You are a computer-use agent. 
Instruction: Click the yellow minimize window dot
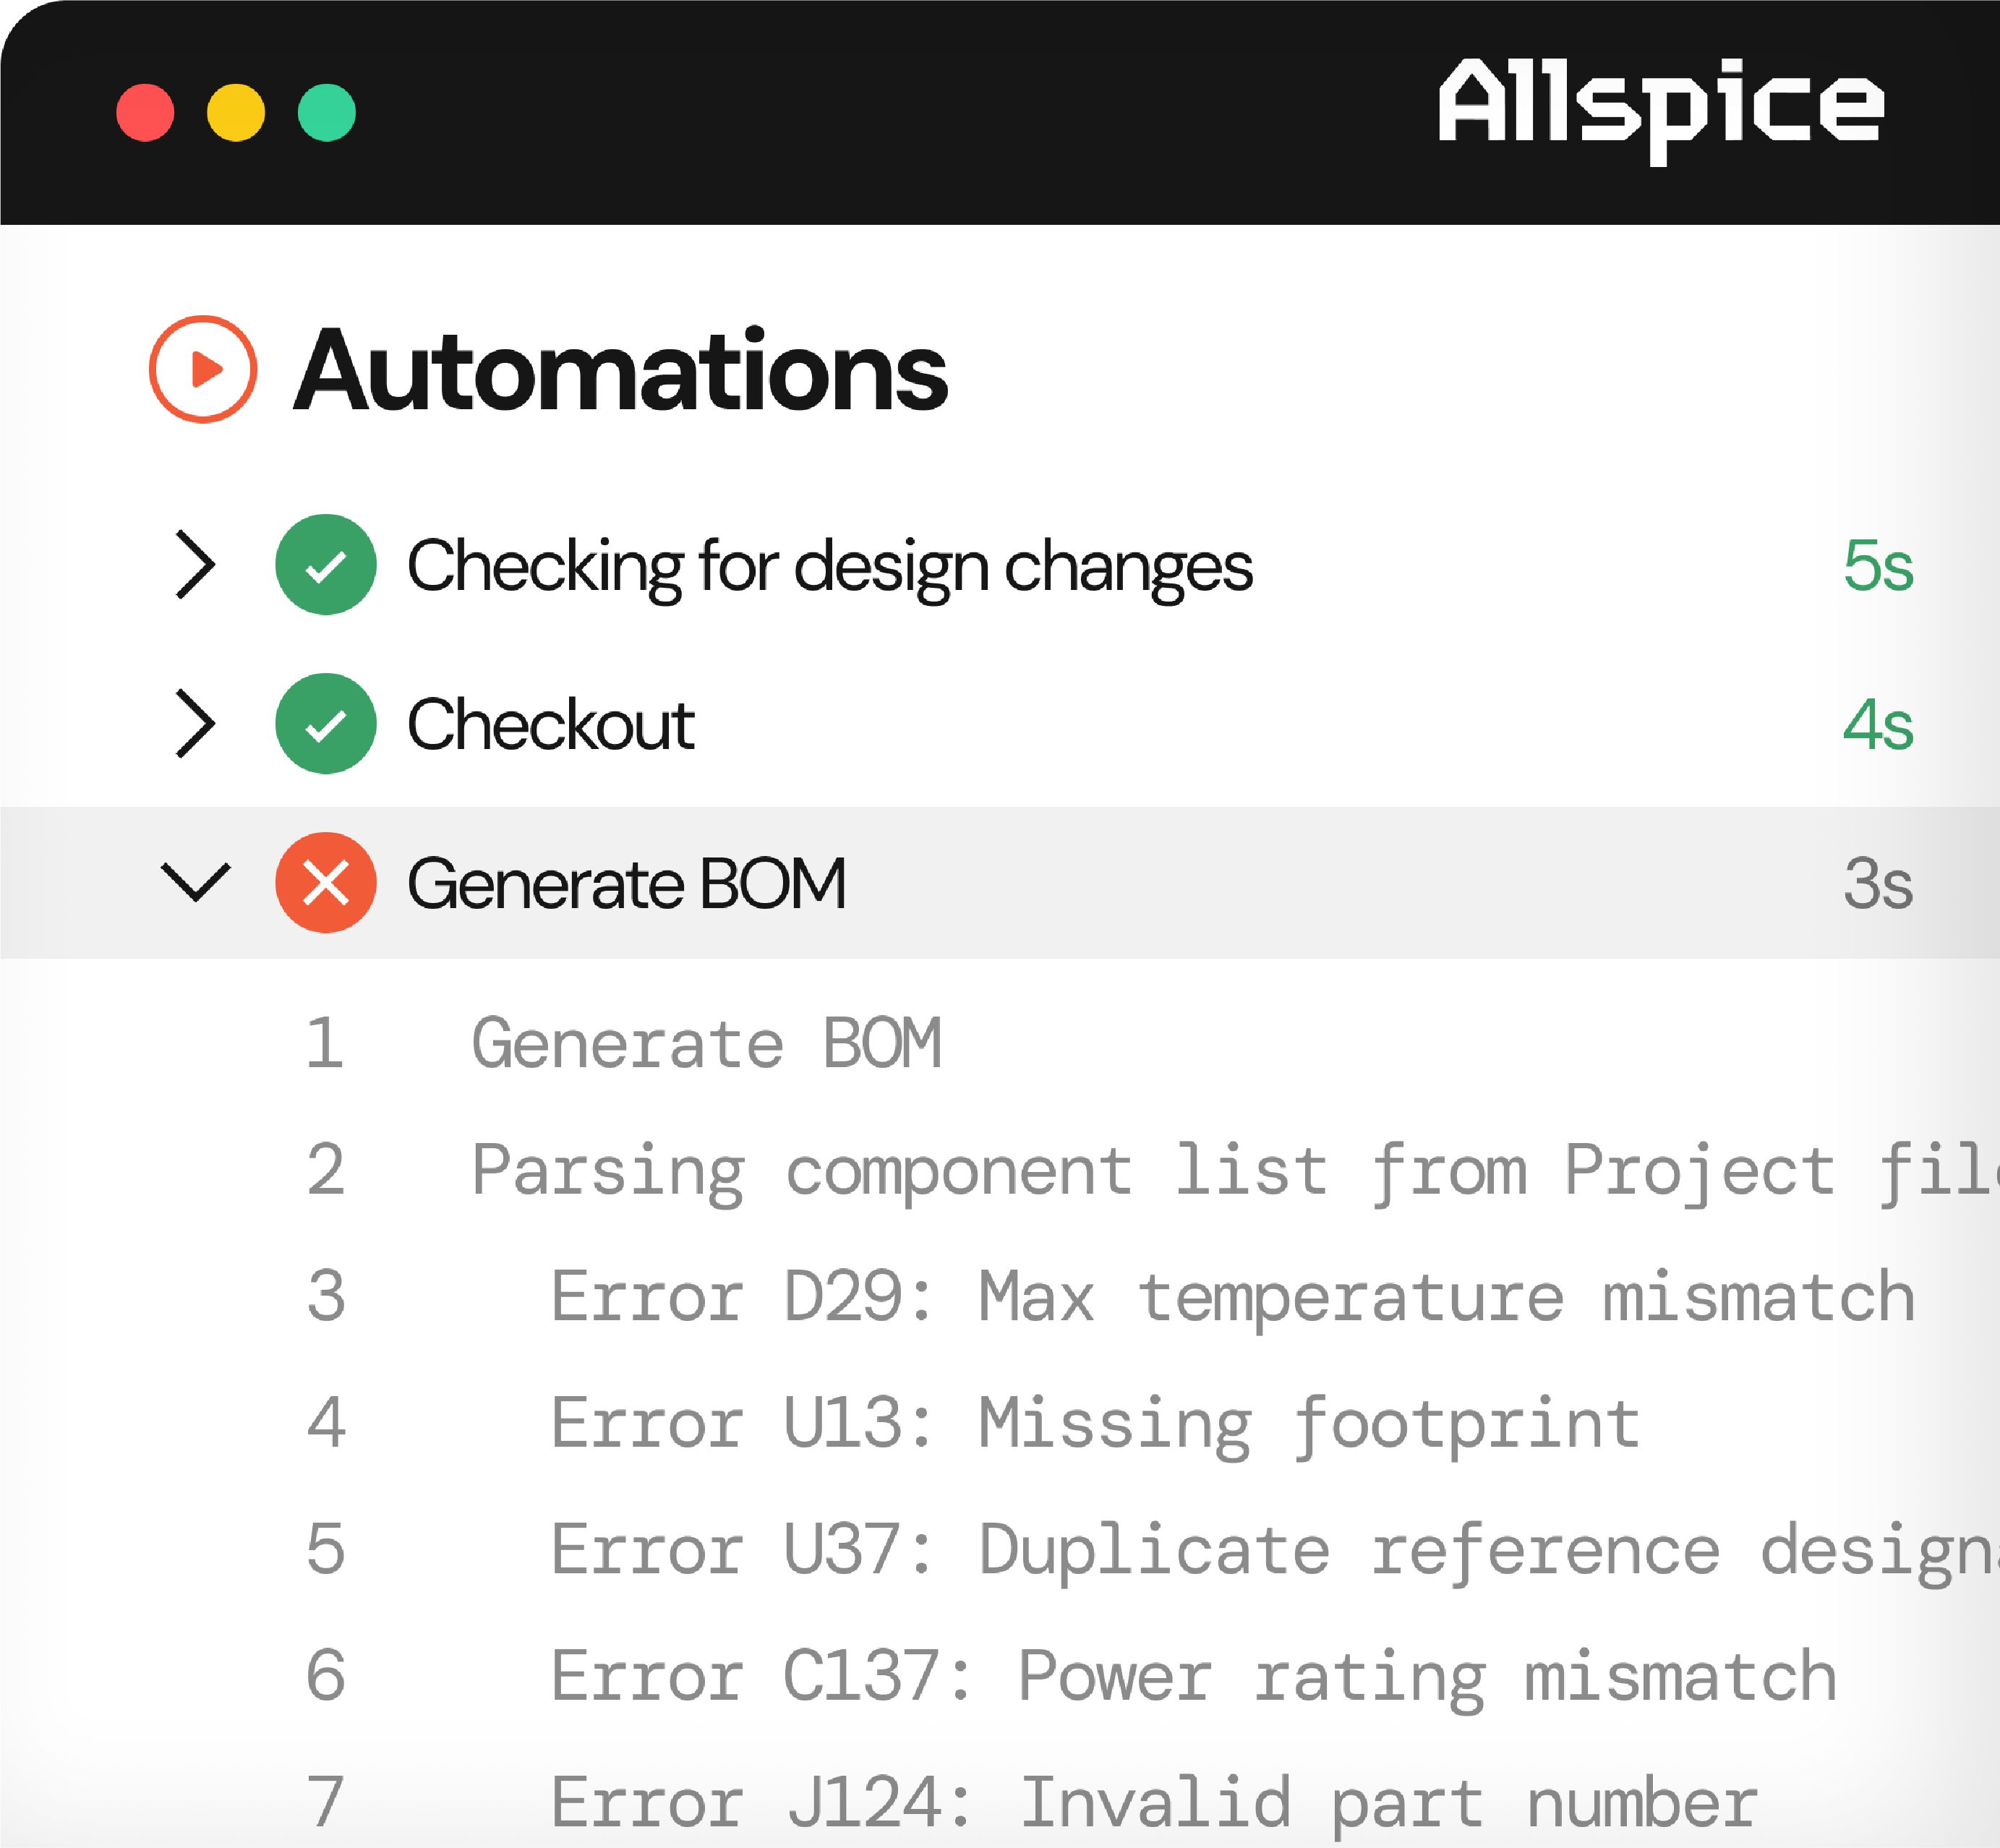click(x=236, y=112)
